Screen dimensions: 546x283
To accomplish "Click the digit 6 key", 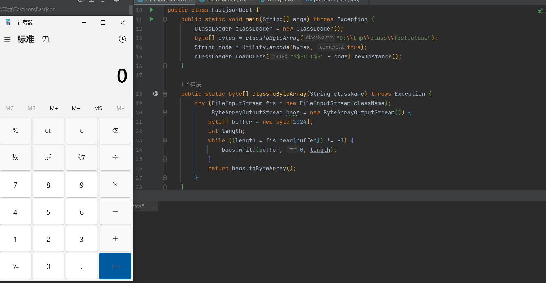I will pos(82,212).
